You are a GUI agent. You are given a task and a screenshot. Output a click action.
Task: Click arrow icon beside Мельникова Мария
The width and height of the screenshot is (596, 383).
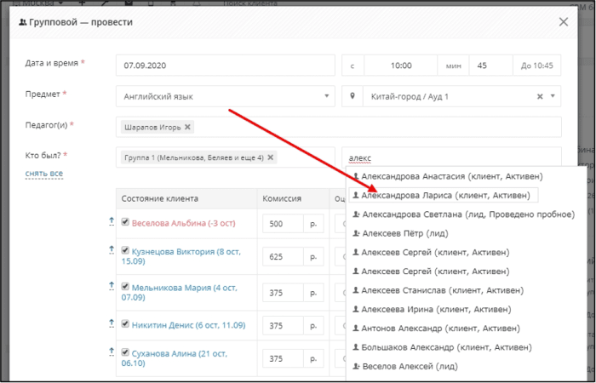coord(112,286)
